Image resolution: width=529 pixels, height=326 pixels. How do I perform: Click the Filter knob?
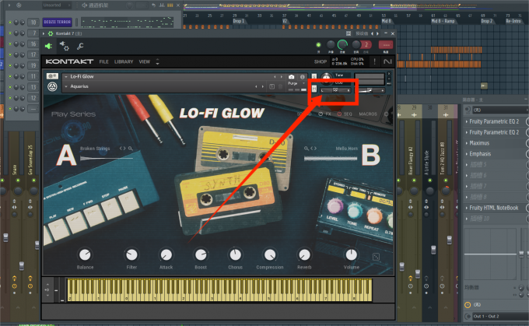pos(131,254)
